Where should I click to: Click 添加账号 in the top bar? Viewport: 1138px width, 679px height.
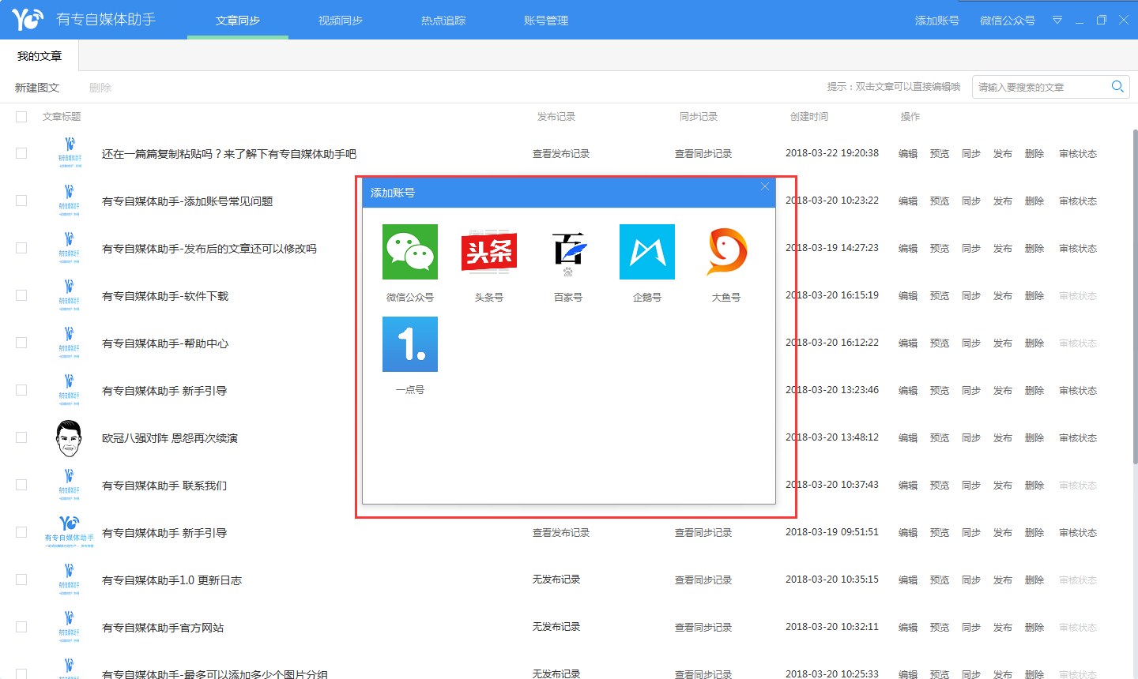937,21
